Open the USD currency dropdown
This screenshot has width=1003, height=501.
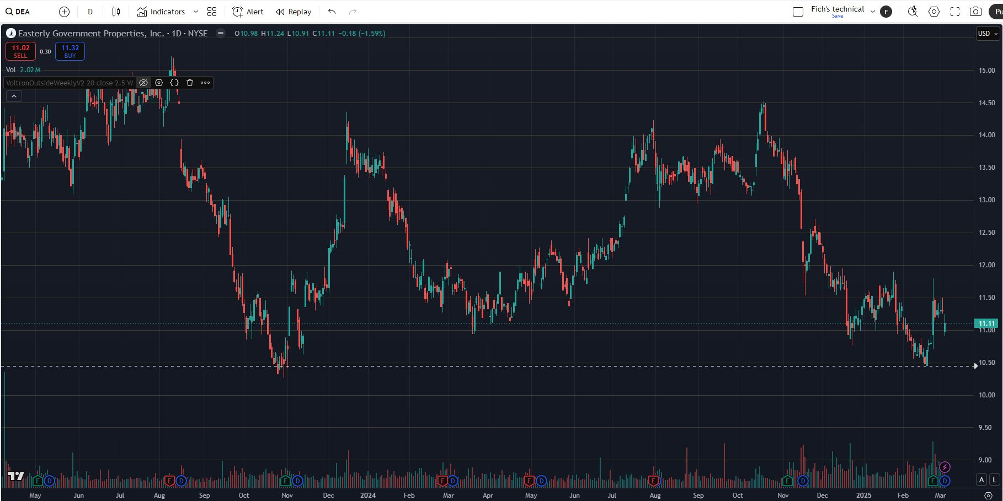[x=988, y=34]
